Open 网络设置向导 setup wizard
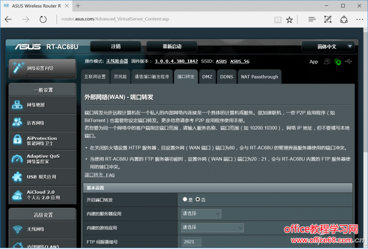Screen dimensions: 368x249 [42, 69]
